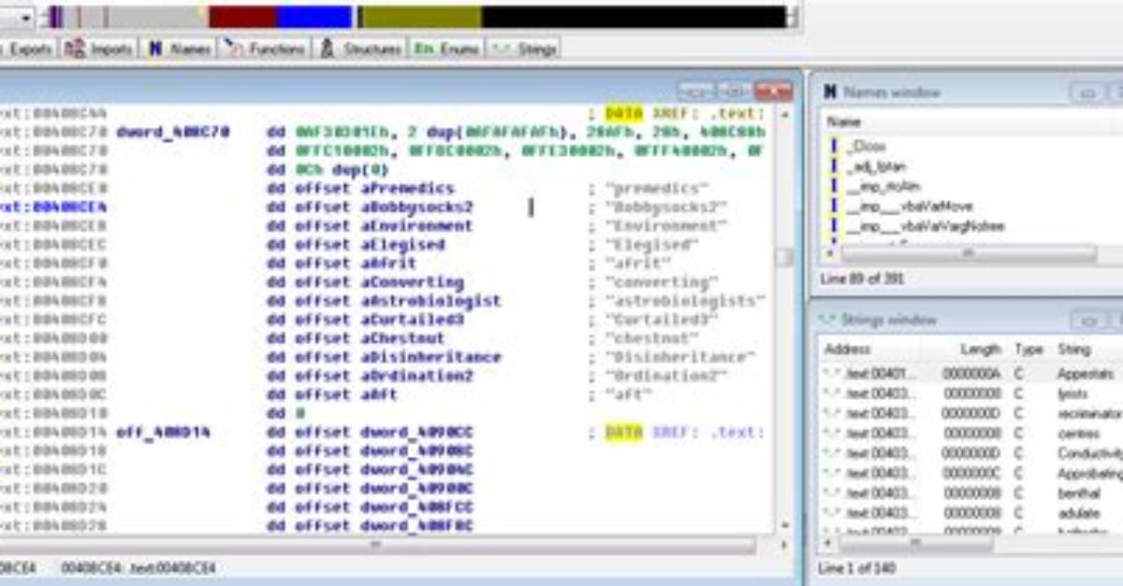The width and height of the screenshot is (1123, 586).
Task: Click the olive segment of navigation band
Action: point(421,17)
